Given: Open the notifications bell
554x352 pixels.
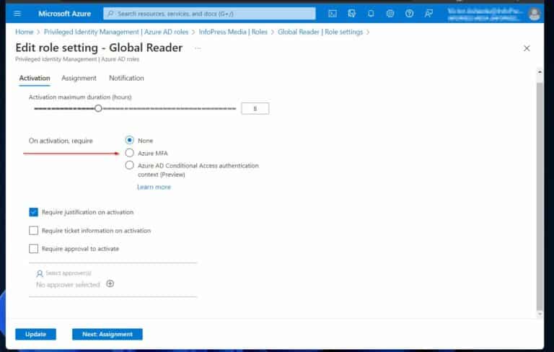Looking at the screenshot, I should point(371,14).
